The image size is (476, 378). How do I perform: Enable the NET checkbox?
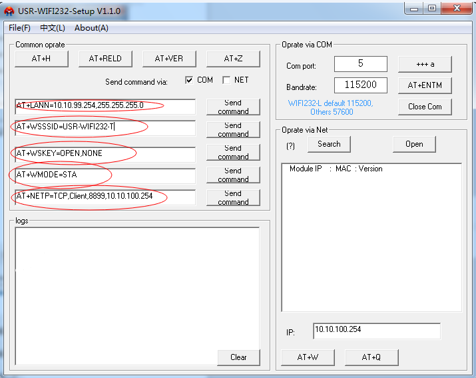pyautogui.click(x=226, y=80)
